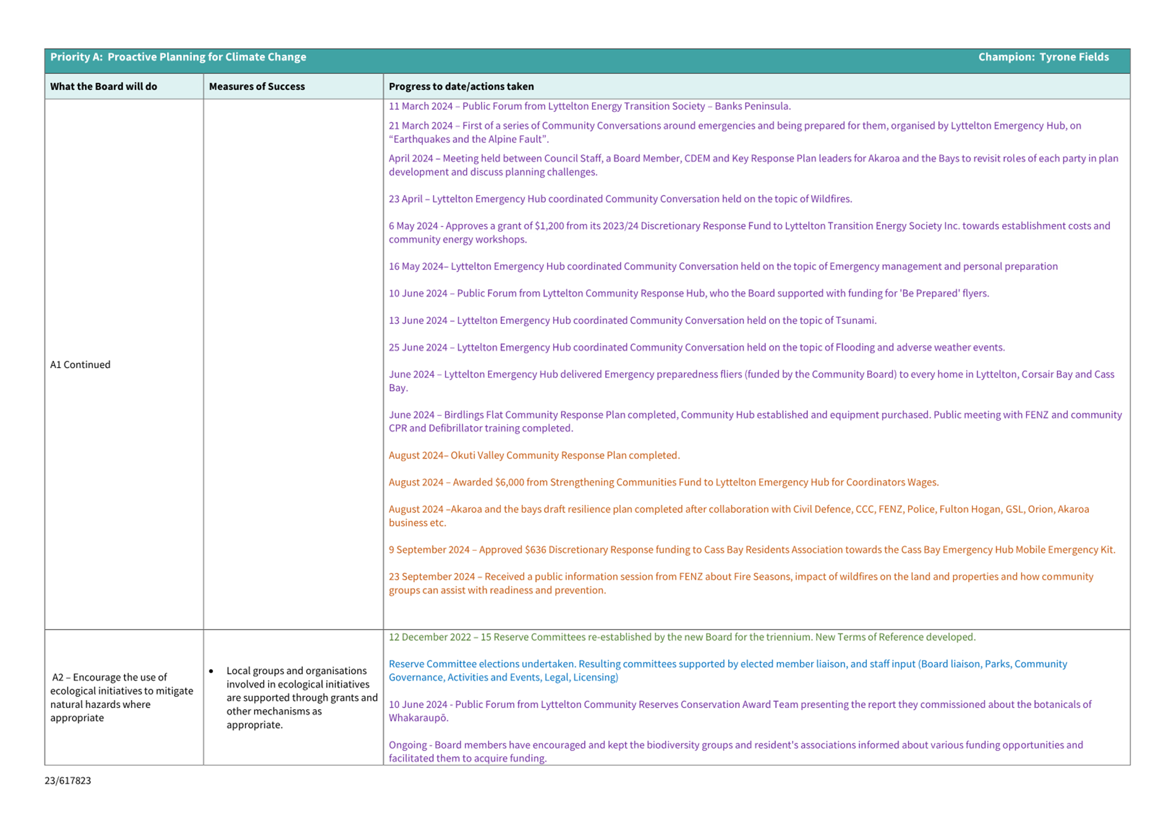The height and width of the screenshot is (821, 1161).
Task: Click the $6,000 Strengthening Communities Fund entry
Action: coord(663,482)
